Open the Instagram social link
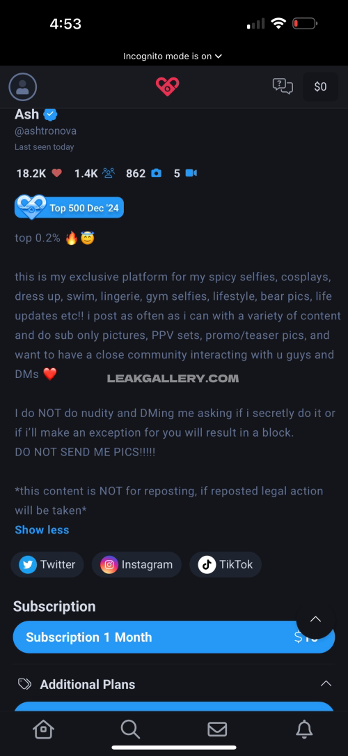Image resolution: width=348 pixels, height=756 pixels. click(x=136, y=565)
